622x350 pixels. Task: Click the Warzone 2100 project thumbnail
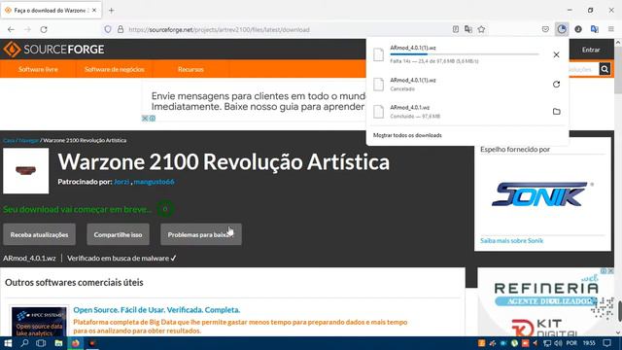pyautogui.click(x=26, y=171)
